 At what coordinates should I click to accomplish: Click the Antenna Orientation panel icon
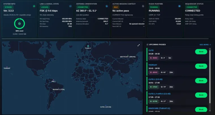[107, 6]
